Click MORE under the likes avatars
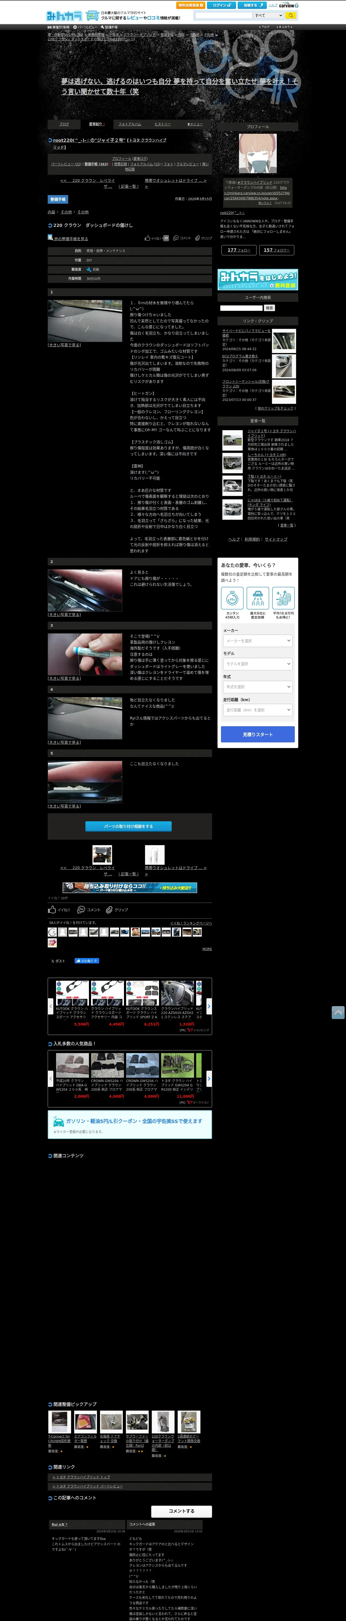The image size is (346, 1621). pyautogui.click(x=207, y=949)
